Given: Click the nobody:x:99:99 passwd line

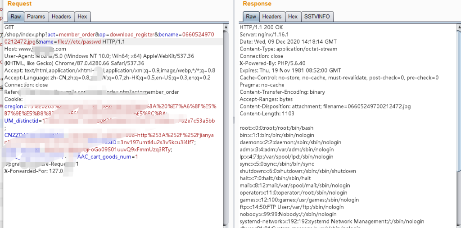Looking at the screenshot, I should [x=288, y=214].
